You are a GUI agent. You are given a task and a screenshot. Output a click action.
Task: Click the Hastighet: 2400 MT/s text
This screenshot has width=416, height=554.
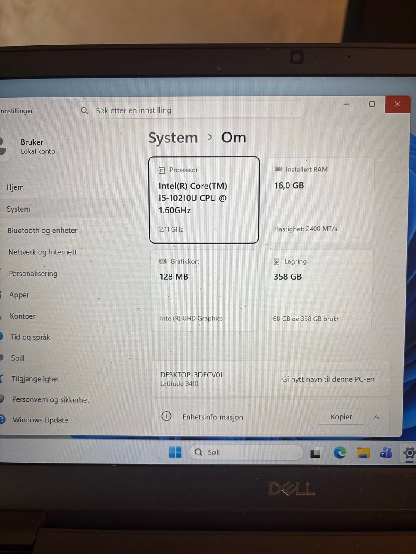coord(305,229)
